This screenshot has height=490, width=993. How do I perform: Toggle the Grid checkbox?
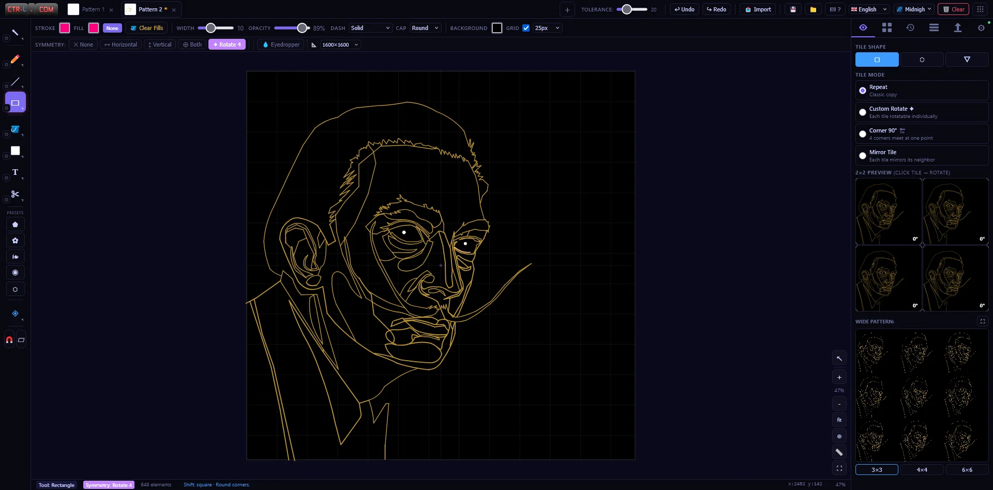[x=526, y=28]
